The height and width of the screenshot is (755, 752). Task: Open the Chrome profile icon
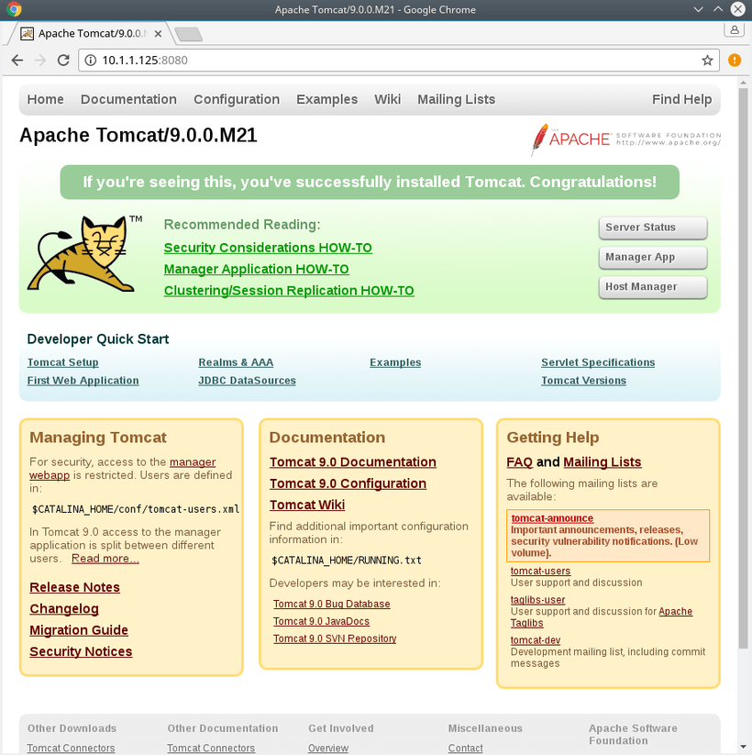click(x=735, y=30)
